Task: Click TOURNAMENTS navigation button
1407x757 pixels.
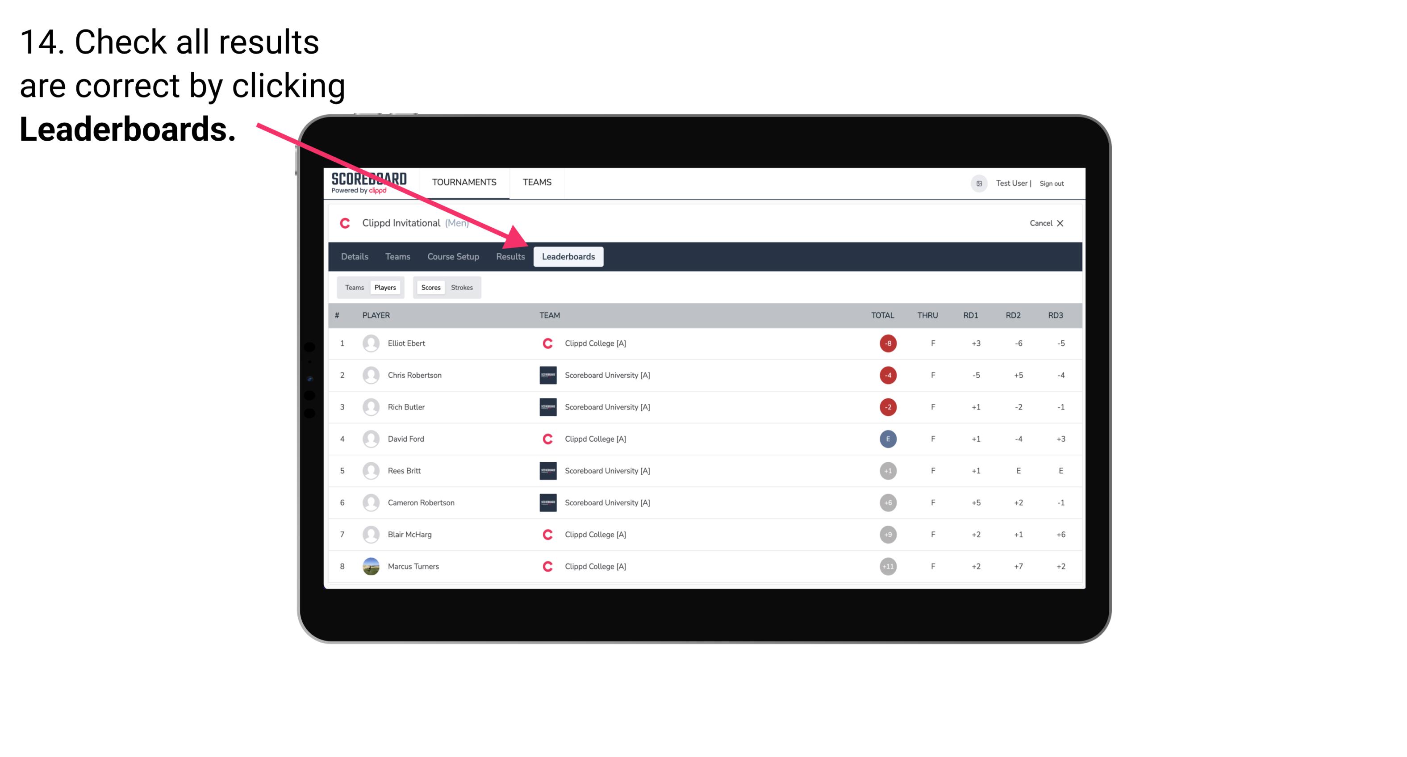Action: click(464, 182)
